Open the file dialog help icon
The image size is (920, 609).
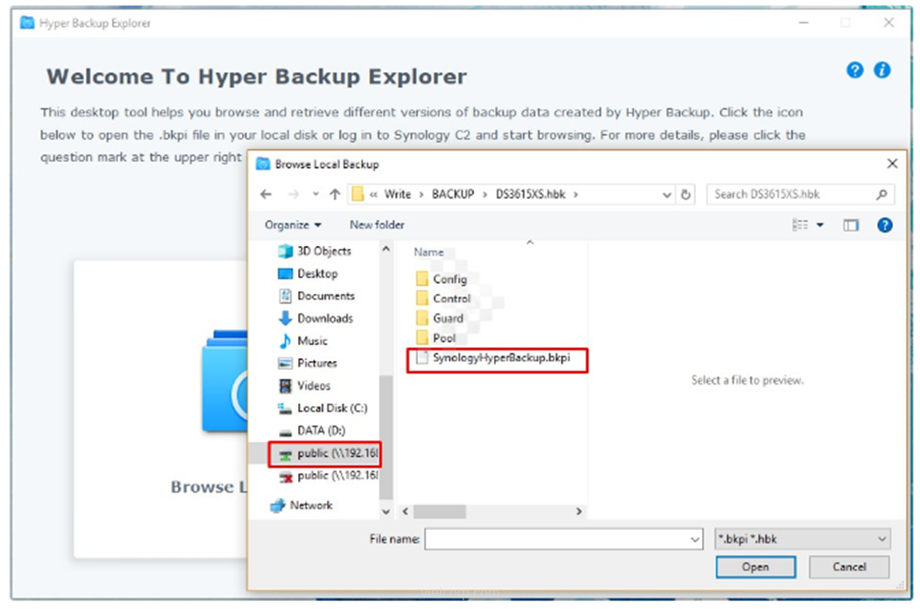pos(884,225)
